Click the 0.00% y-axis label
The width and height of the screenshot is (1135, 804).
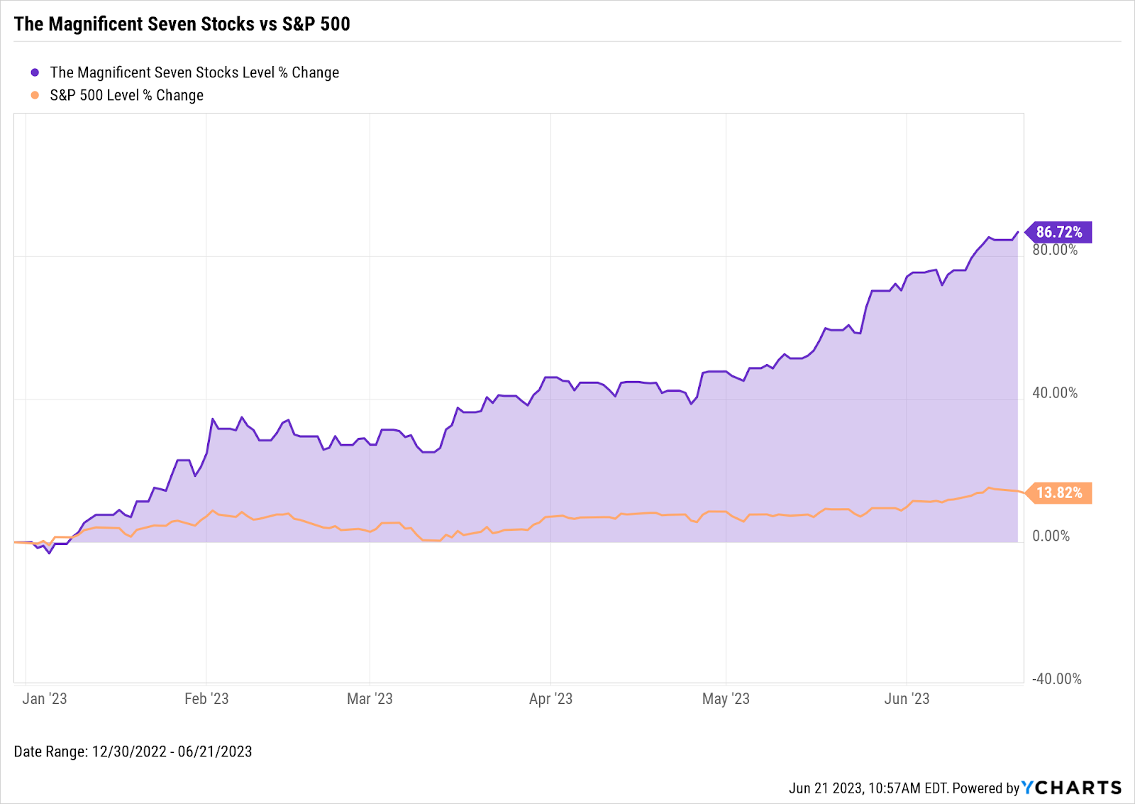[1051, 536]
